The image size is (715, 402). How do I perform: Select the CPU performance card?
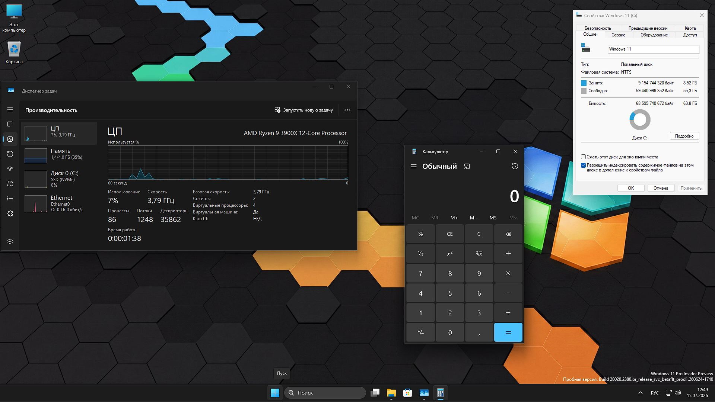point(59,133)
